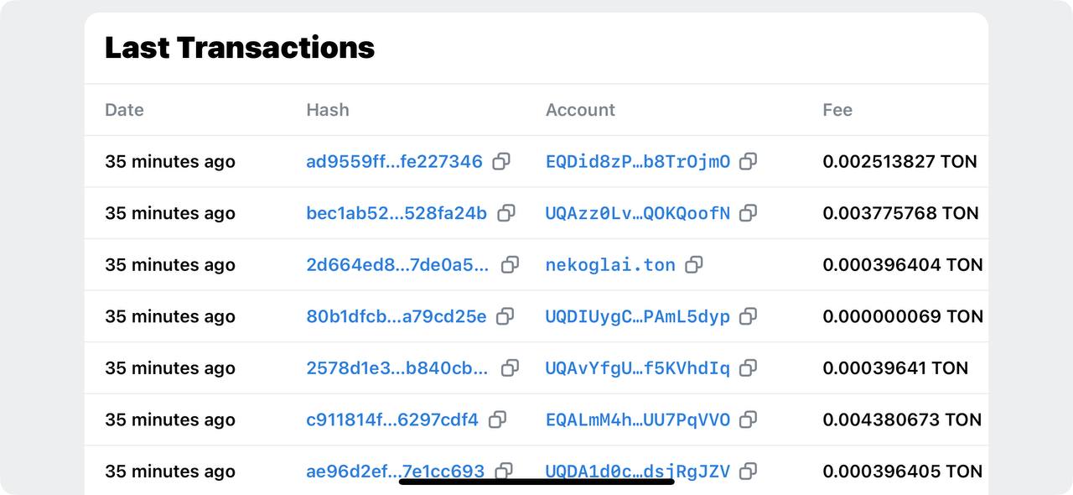1073x495 pixels.
Task: Copy account UQDIUygC…PAmL5dyp address icon
Action: [749, 316]
